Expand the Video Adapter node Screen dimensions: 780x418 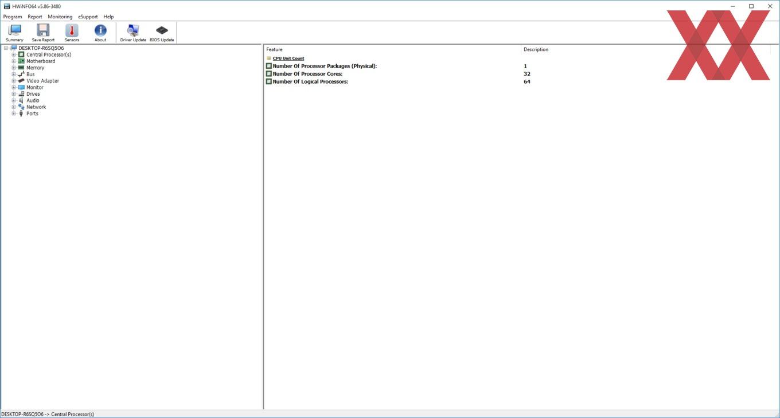pyautogui.click(x=14, y=81)
